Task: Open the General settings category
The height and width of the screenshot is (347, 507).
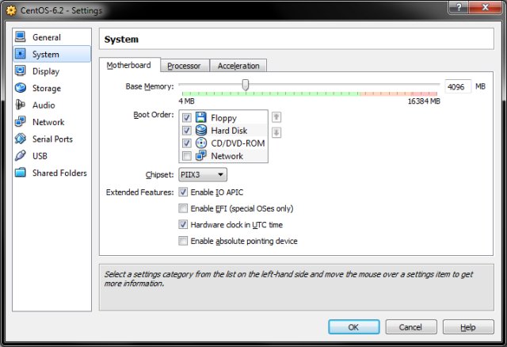Action: [x=51, y=37]
